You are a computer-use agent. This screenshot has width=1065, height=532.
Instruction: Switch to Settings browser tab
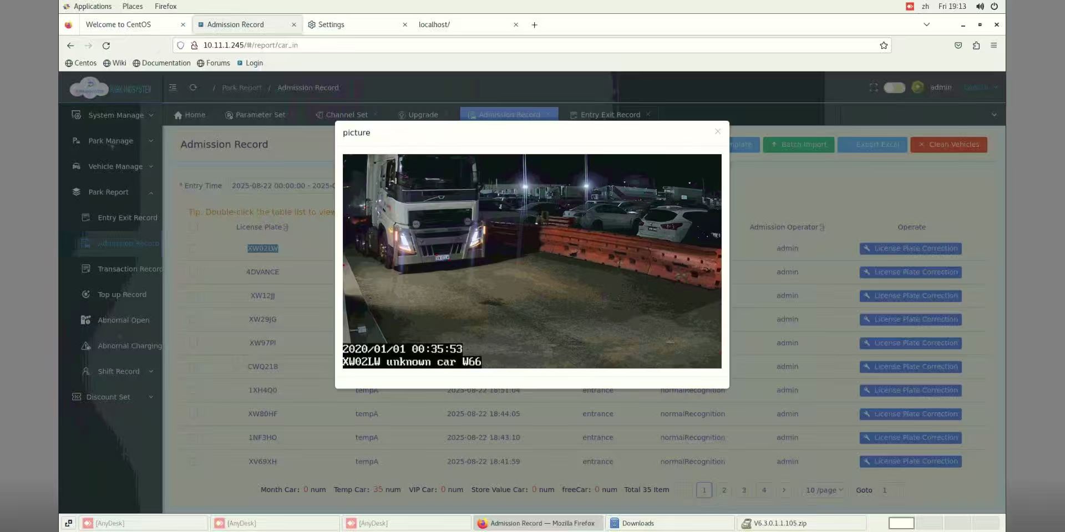pyautogui.click(x=358, y=24)
